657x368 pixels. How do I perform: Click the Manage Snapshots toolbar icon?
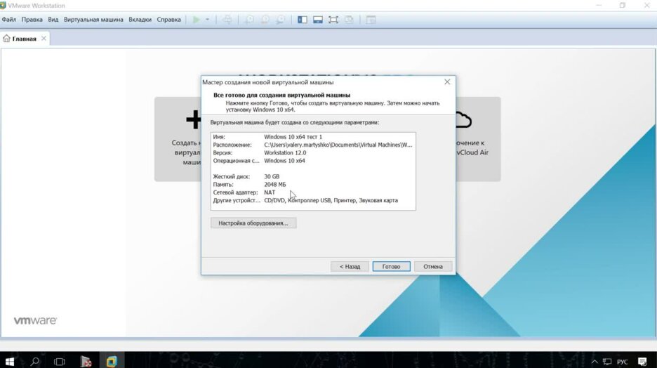point(280,20)
